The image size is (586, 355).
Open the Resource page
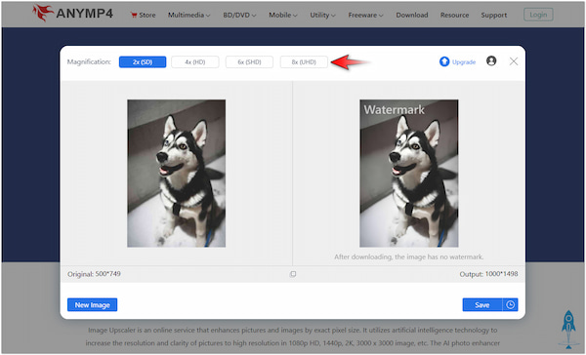click(454, 15)
